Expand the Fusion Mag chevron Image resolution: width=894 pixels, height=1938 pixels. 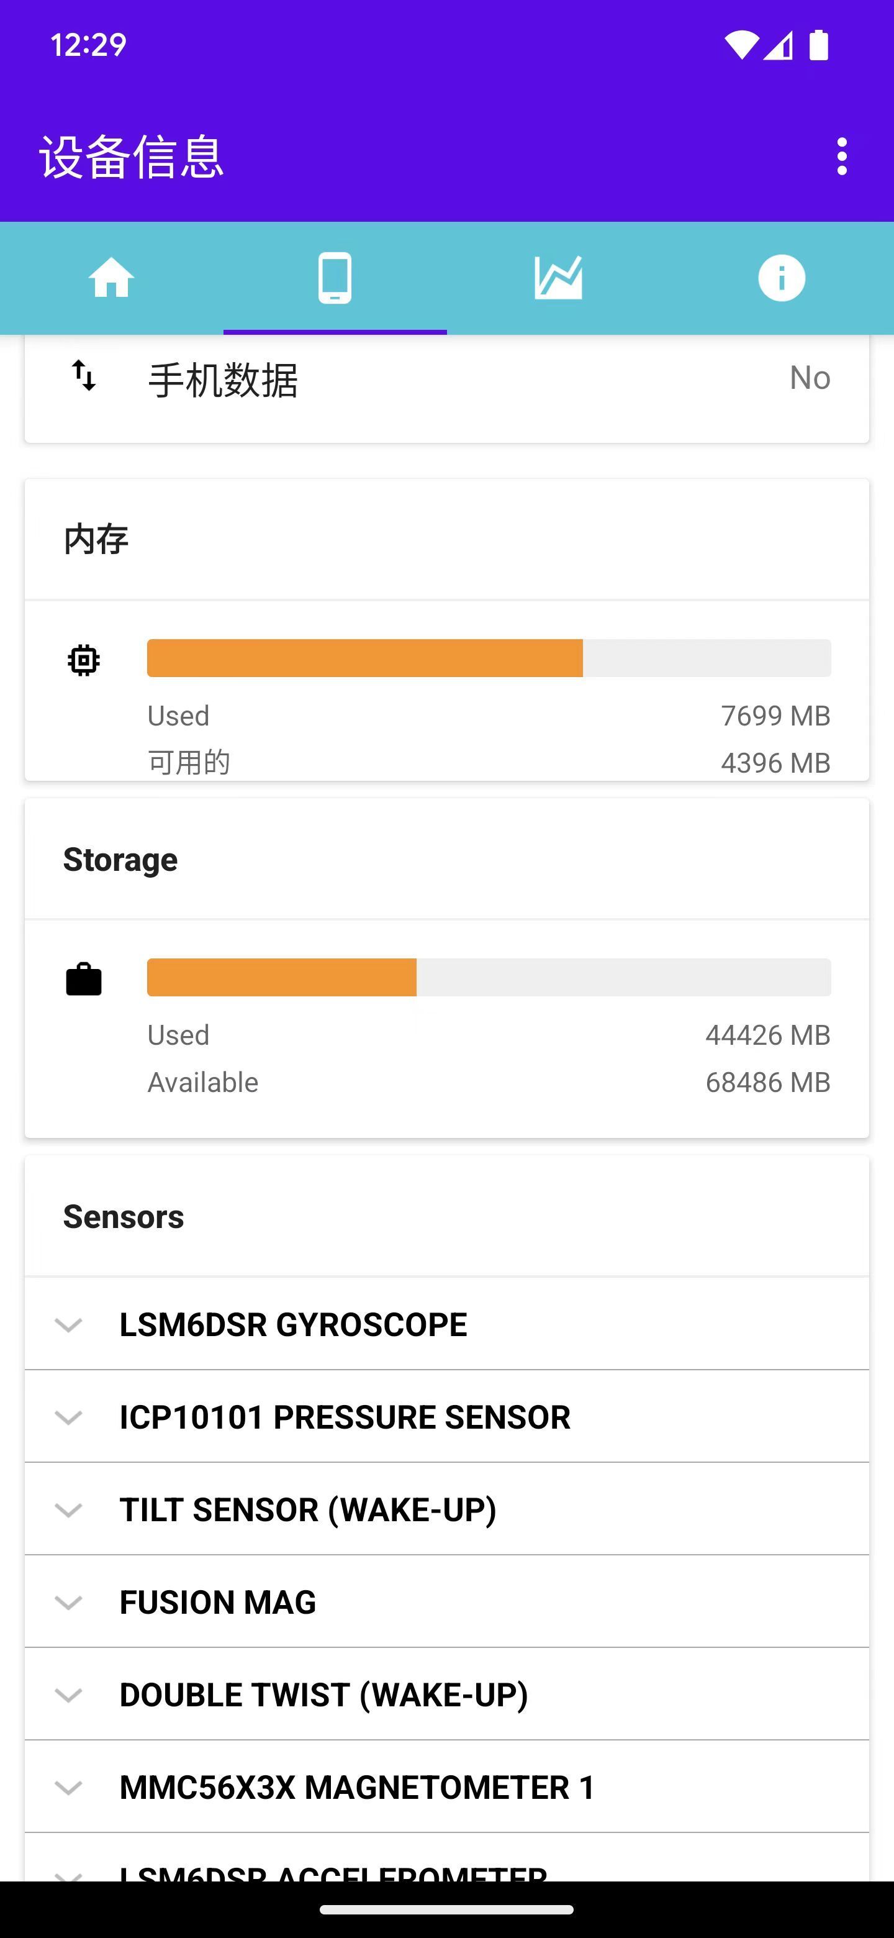coord(69,1603)
